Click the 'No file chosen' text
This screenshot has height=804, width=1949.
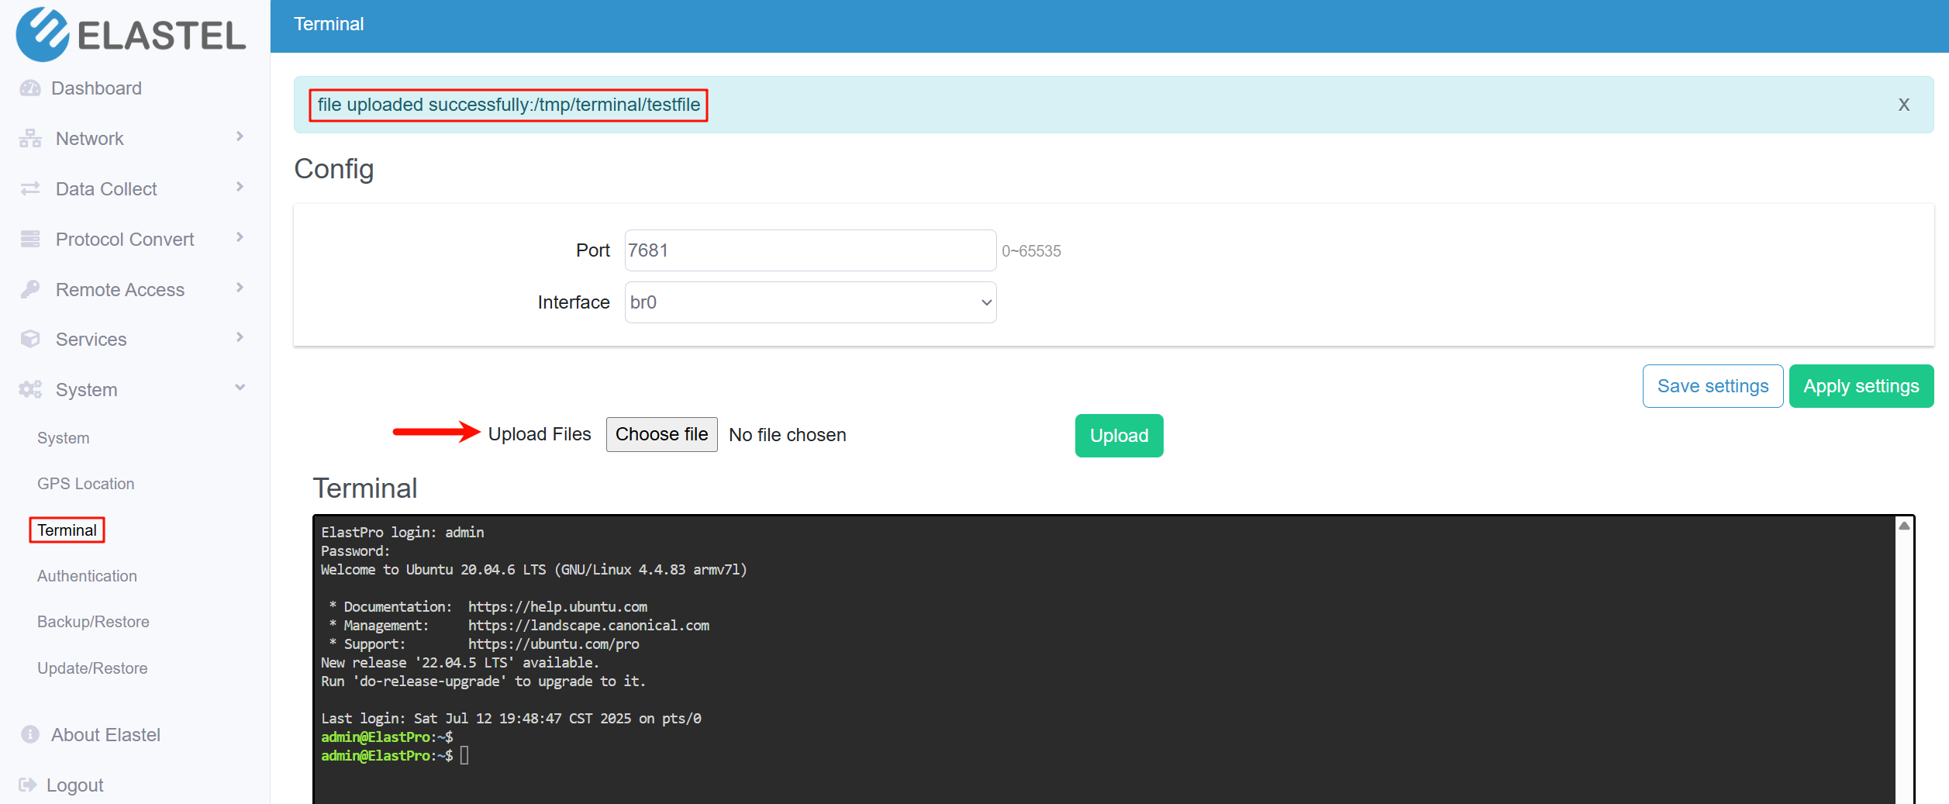click(787, 435)
